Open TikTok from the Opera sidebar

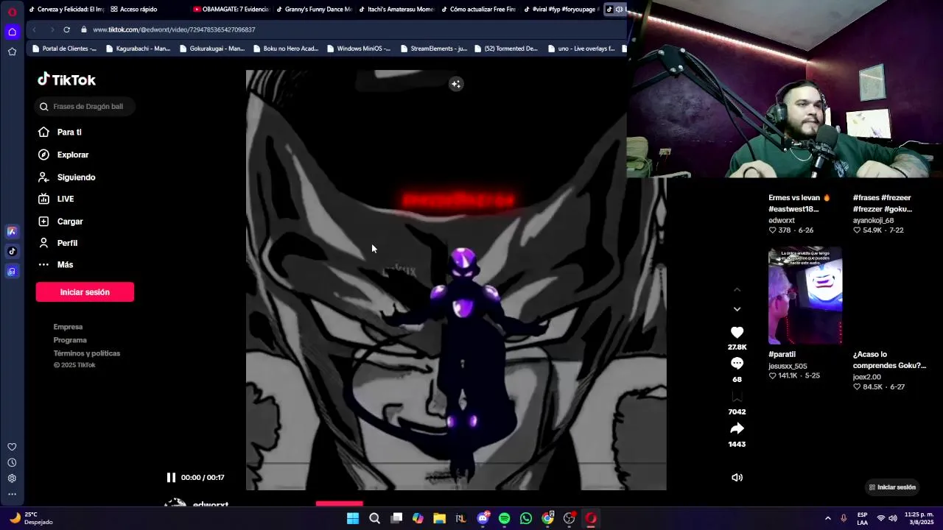[12, 251]
